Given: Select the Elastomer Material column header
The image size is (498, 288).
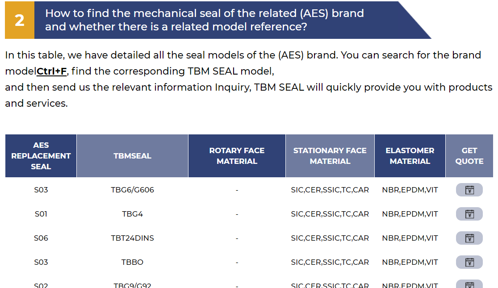Looking at the screenshot, I should pyautogui.click(x=410, y=156).
